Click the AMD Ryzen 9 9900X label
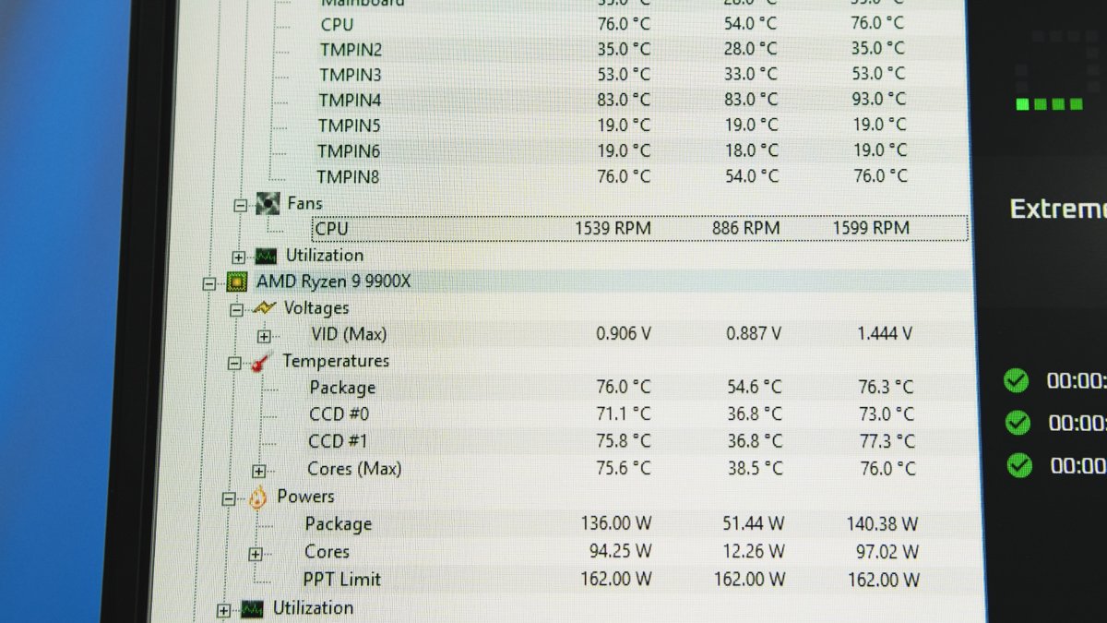The image size is (1107, 623). point(333,282)
